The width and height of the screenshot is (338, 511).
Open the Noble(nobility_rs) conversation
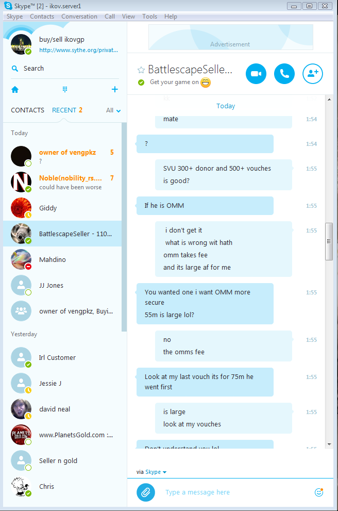pos(62,182)
